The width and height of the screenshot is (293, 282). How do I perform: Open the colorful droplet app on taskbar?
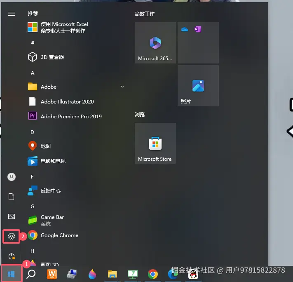[x=92, y=274]
